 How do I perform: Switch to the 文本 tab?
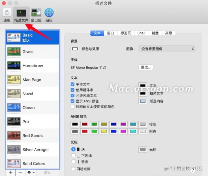pos(97,33)
